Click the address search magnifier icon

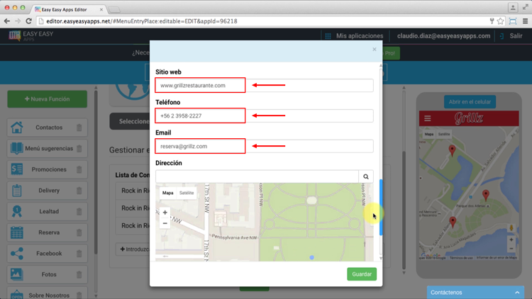(366, 176)
